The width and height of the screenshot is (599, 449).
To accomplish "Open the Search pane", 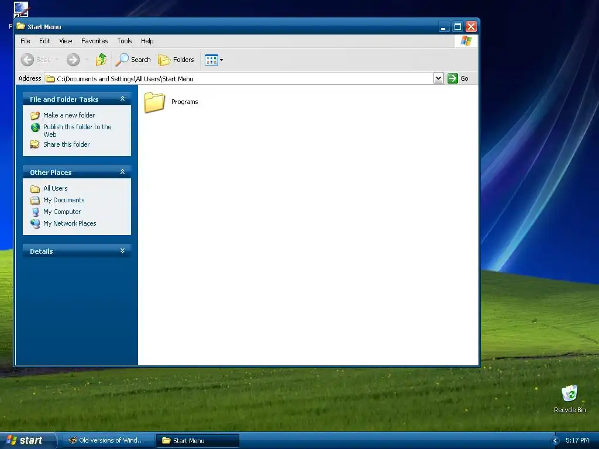I will click(133, 60).
